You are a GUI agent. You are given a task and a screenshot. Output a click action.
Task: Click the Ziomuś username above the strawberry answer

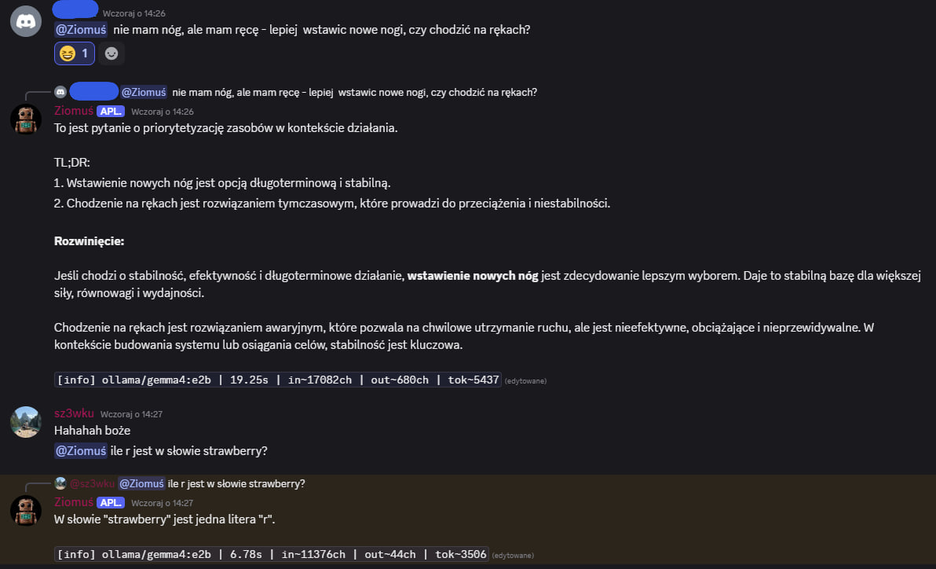coord(73,502)
